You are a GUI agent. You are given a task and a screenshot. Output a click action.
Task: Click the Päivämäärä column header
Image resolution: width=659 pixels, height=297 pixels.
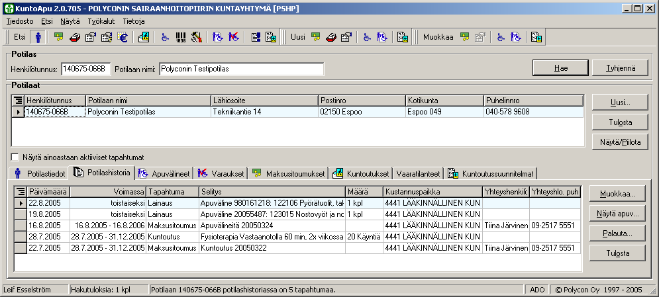[48, 192]
